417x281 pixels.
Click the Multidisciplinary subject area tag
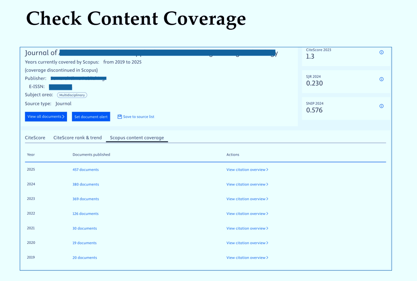[72, 95]
